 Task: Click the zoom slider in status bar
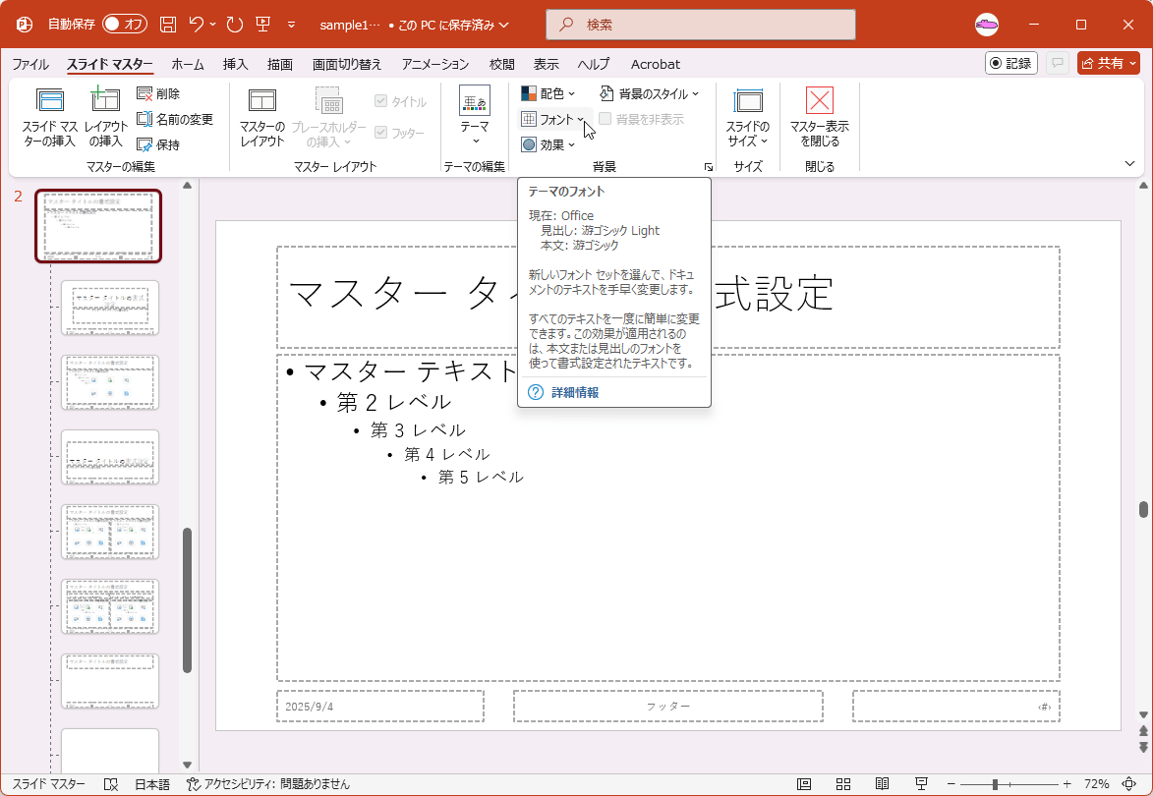(995, 784)
